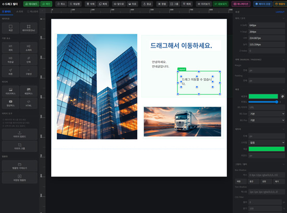
Task: Add a 레이아웃(Div) layout block
Action: click(x=29, y=28)
